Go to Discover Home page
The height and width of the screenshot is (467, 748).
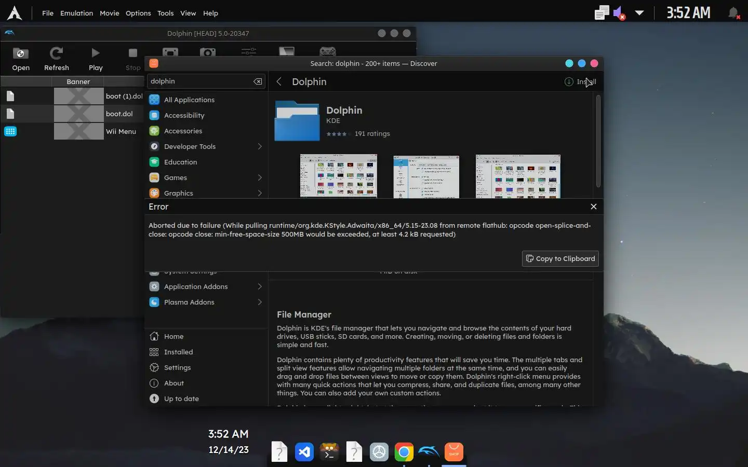pos(206,336)
